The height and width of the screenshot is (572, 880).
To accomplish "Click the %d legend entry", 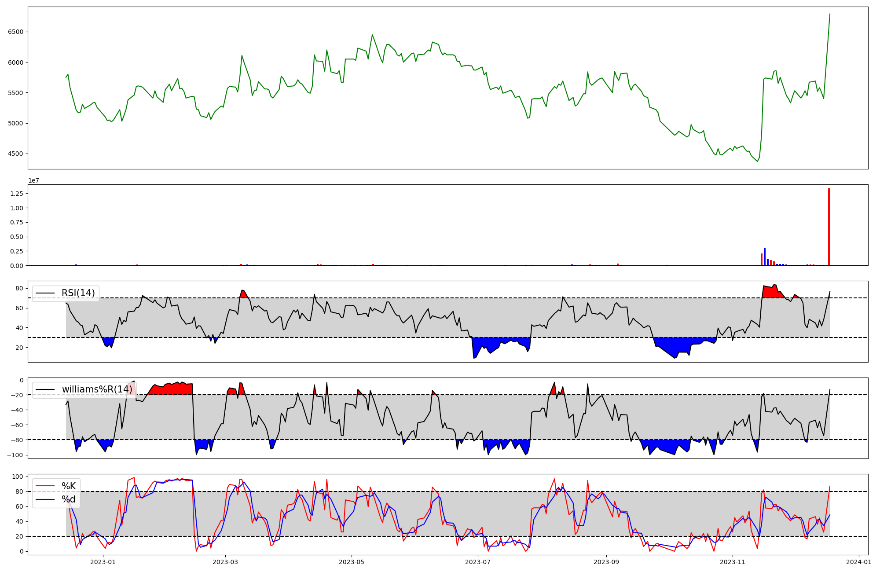I will [x=69, y=499].
